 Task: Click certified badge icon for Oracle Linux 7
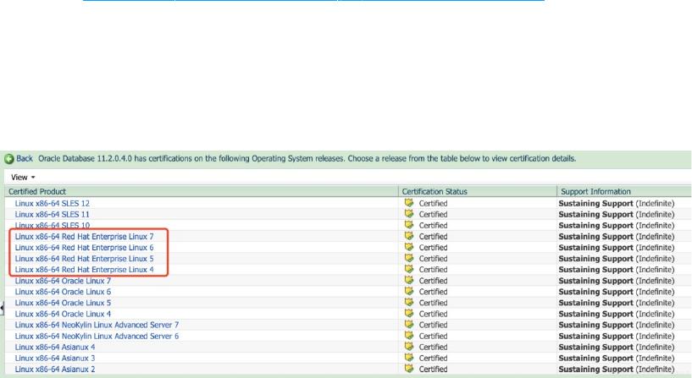409,280
